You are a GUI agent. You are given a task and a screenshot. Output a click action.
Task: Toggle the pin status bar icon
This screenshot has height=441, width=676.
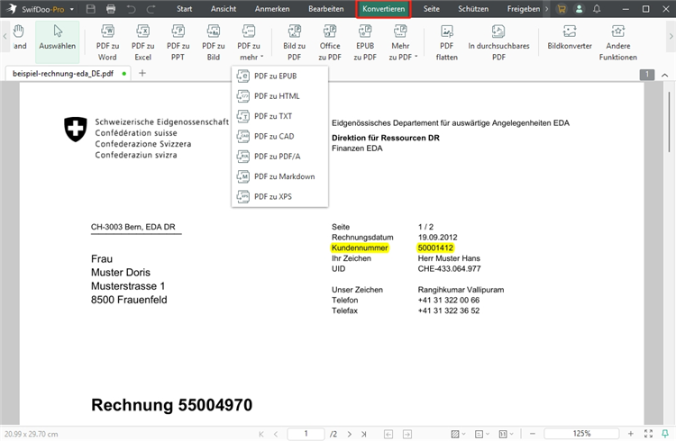[665, 434]
